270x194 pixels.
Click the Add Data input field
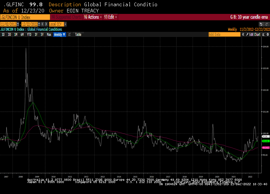click(225, 34)
